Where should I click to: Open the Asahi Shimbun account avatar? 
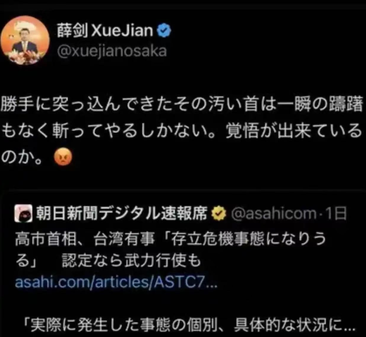pos(23,213)
